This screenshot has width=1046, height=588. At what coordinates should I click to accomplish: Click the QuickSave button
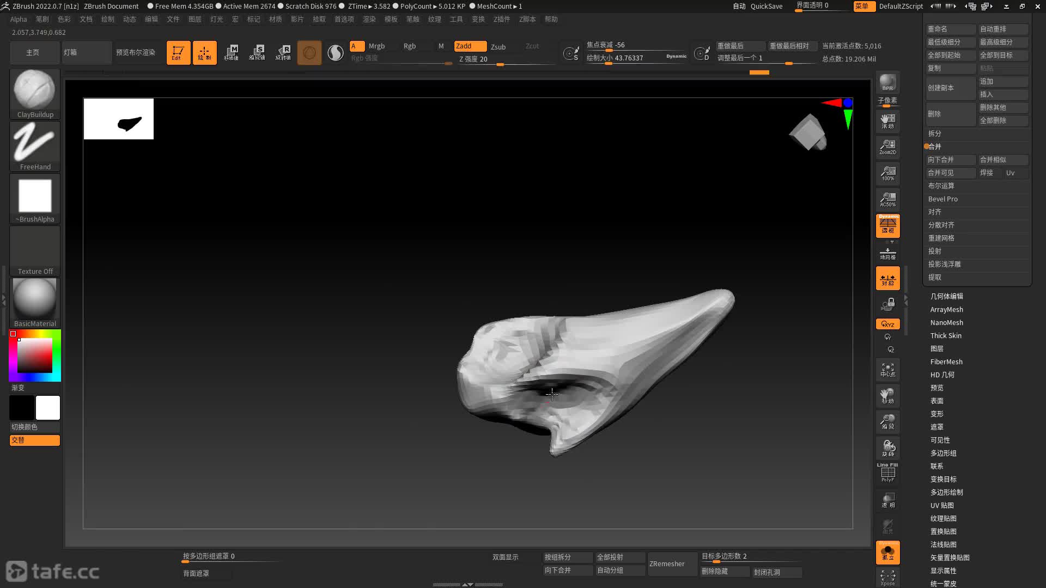(766, 6)
